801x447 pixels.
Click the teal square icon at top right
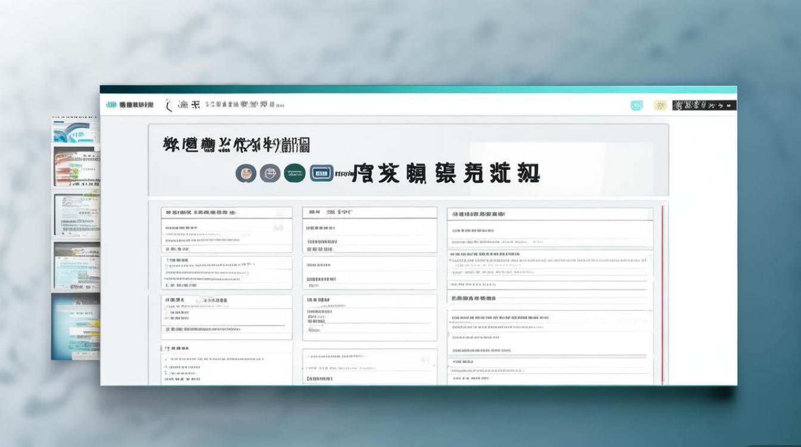pyautogui.click(x=637, y=105)
